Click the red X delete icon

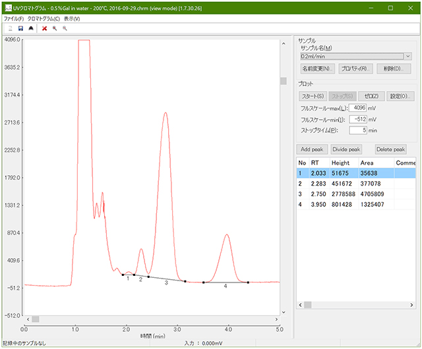tap(44, 29)
